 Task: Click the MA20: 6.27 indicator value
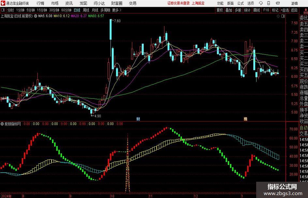tap(79, 16)
